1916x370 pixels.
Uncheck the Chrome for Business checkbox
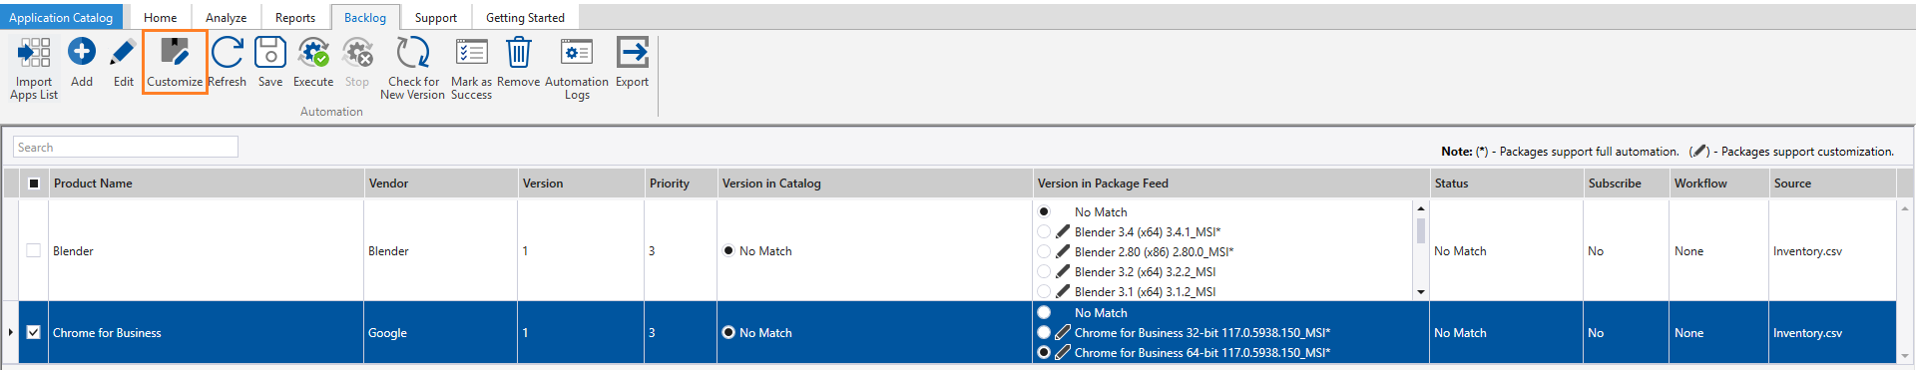click(x=34, y=332)
